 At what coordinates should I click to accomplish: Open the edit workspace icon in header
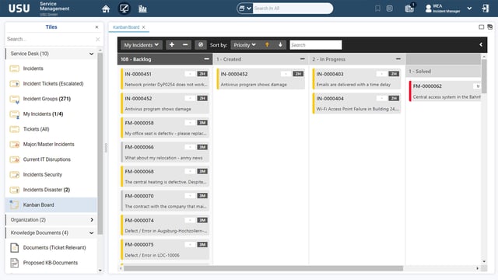[x=124, y=9]
